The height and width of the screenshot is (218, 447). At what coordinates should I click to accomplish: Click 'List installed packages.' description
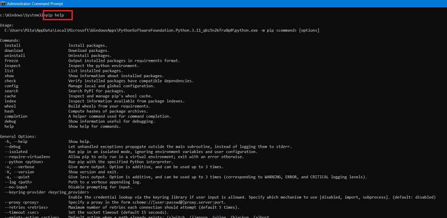point(96,71)
